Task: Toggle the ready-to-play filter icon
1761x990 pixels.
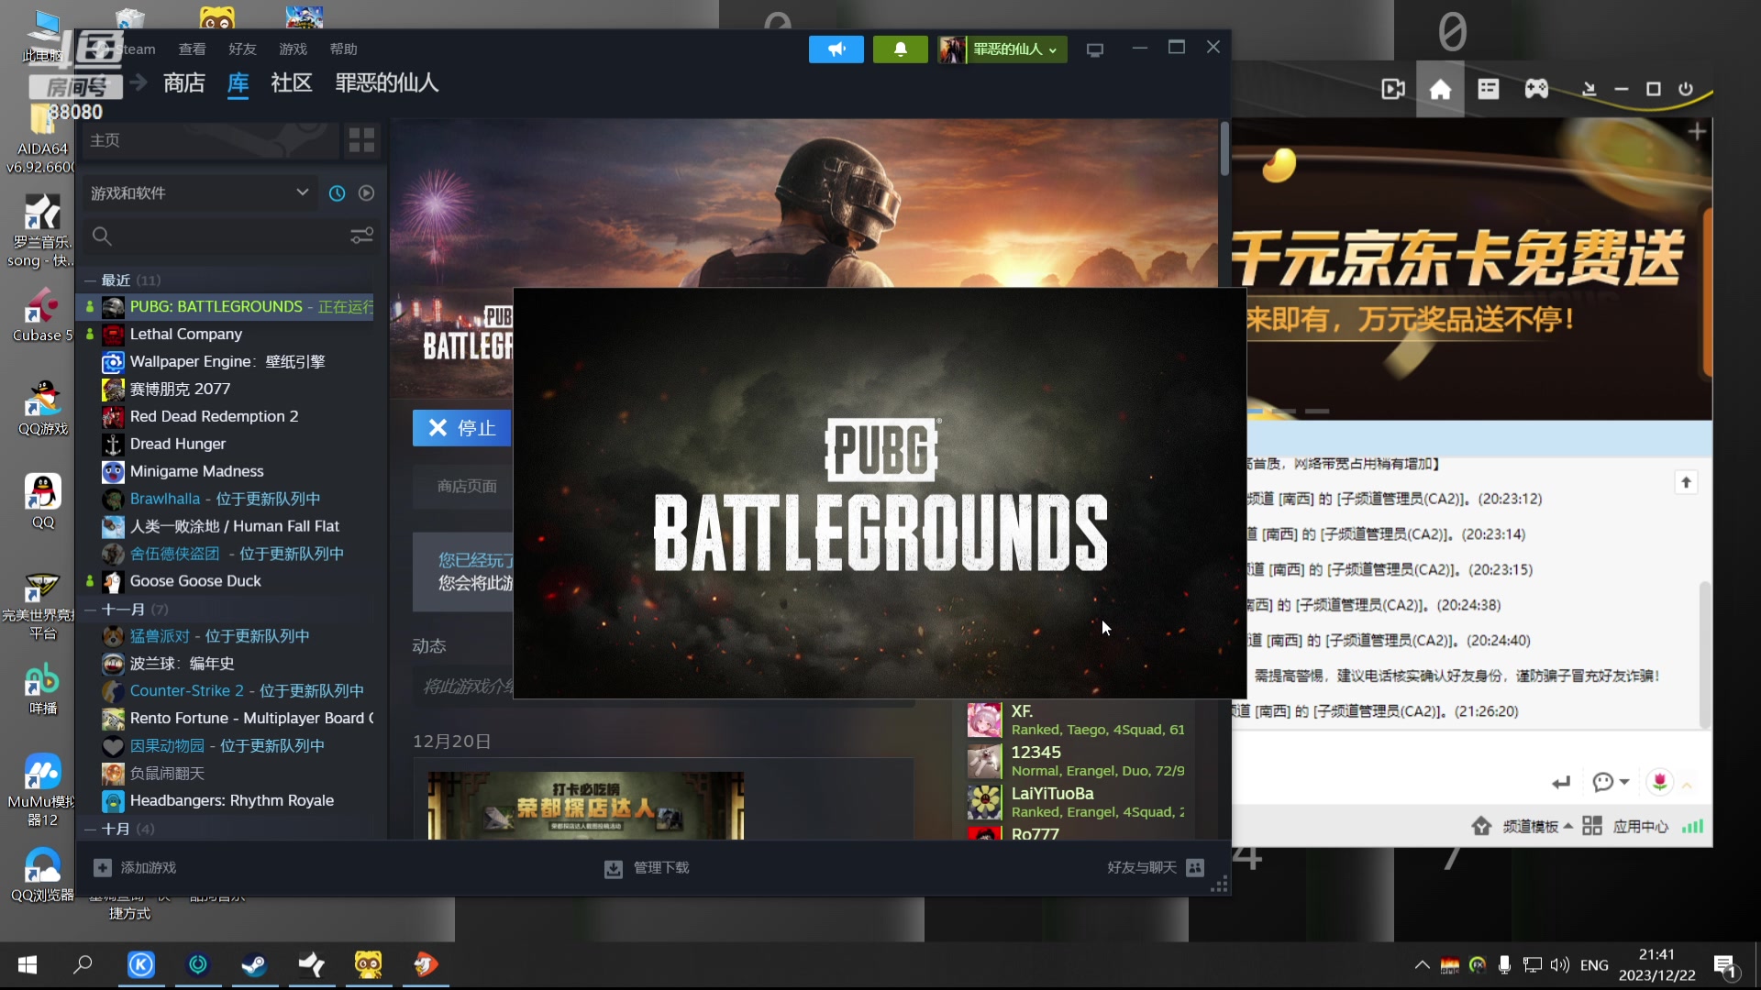Action: pyautogui.click(x=366, y=193)
